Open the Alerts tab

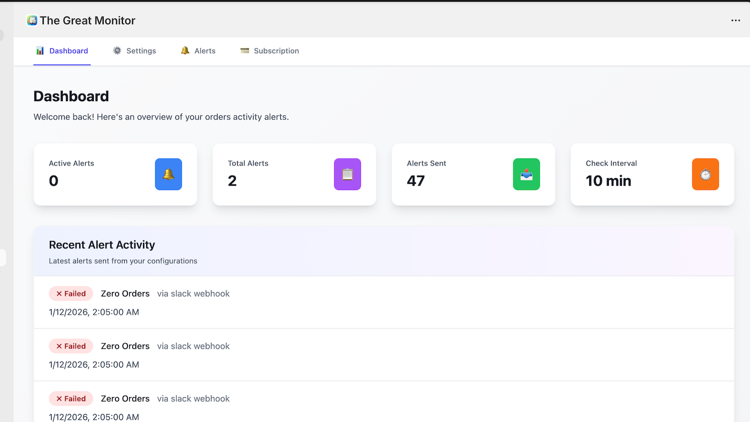(x=205, y=51)
